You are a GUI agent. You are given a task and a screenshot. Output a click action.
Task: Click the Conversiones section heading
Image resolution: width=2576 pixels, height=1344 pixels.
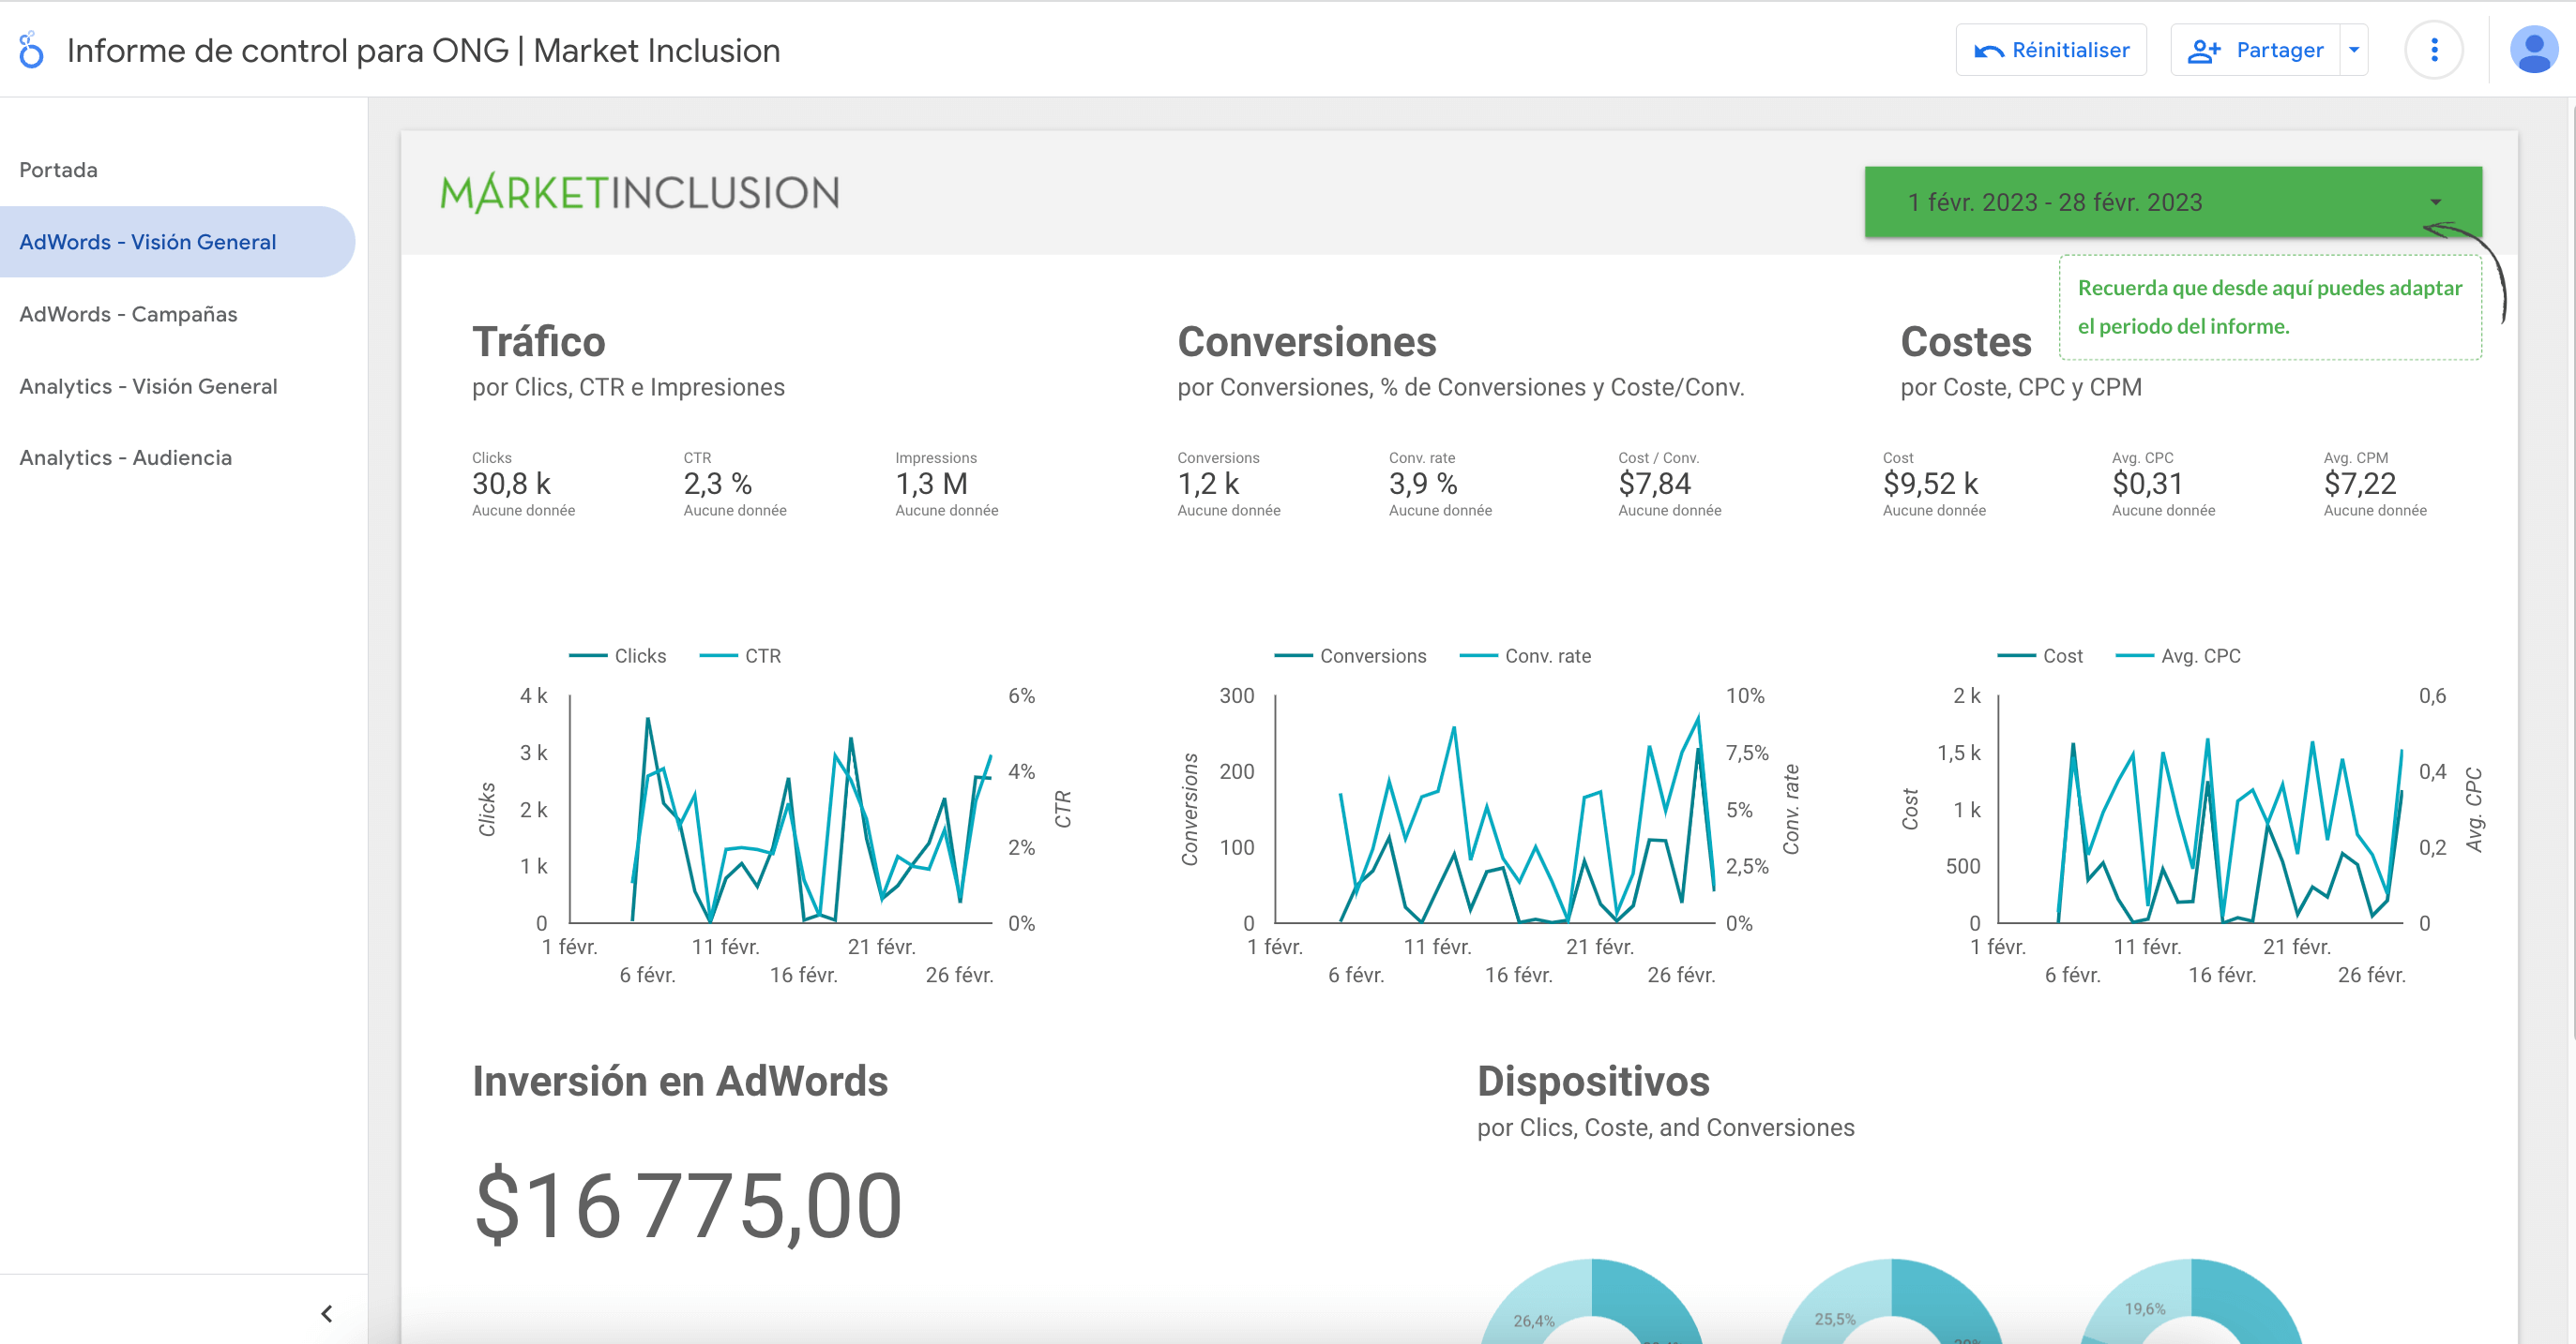(1307, 342)
